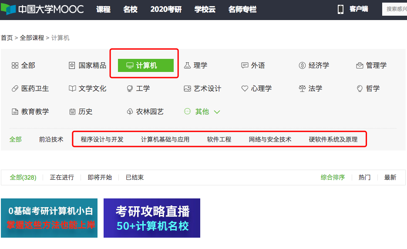Expand the 其他 category chevron

(217, 112)
